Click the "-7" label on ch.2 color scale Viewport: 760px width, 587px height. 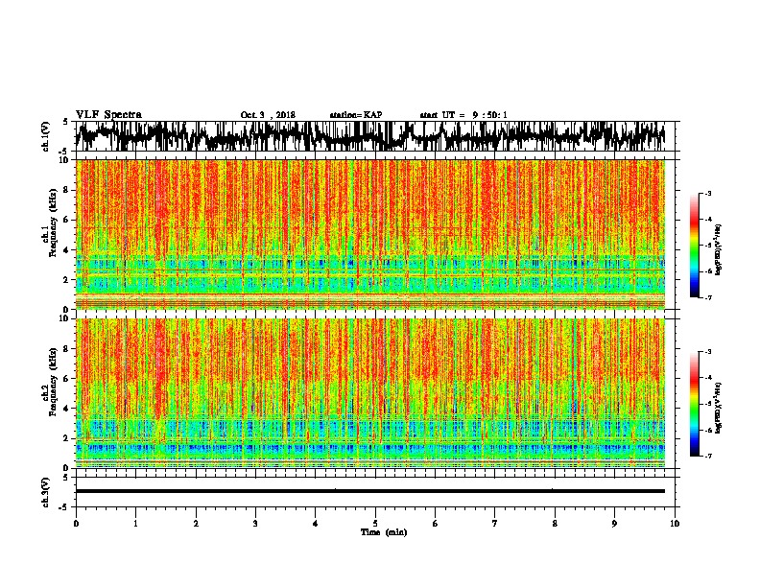[707, 457]
